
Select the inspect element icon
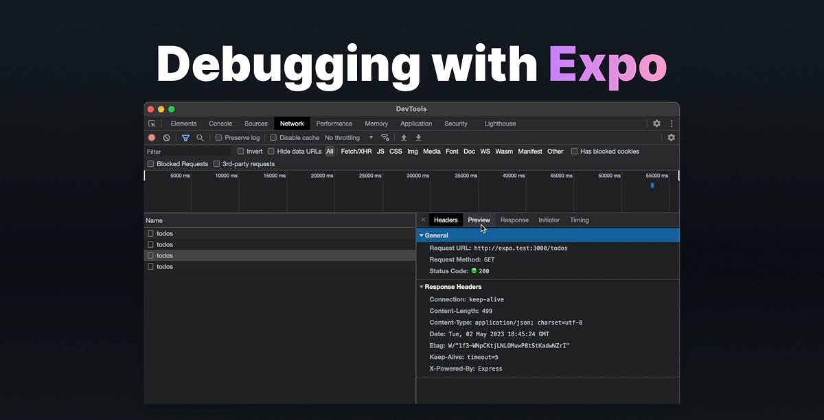pos(151,123)
